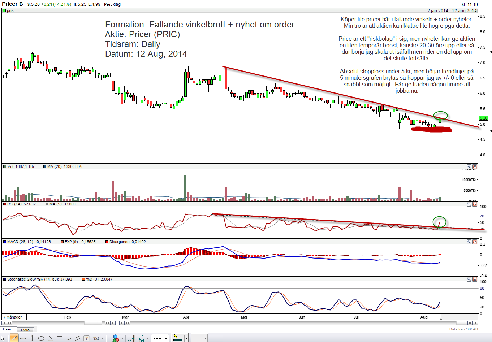Jump left scrollbar fast forward
Screen dimensions: 492x342
108,323
